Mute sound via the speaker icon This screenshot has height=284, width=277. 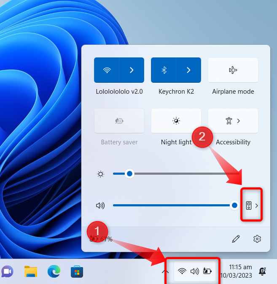100,206
